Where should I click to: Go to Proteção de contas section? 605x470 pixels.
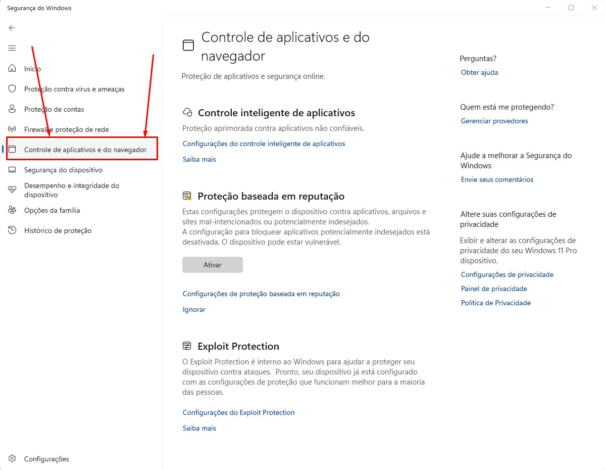[54, 109]
